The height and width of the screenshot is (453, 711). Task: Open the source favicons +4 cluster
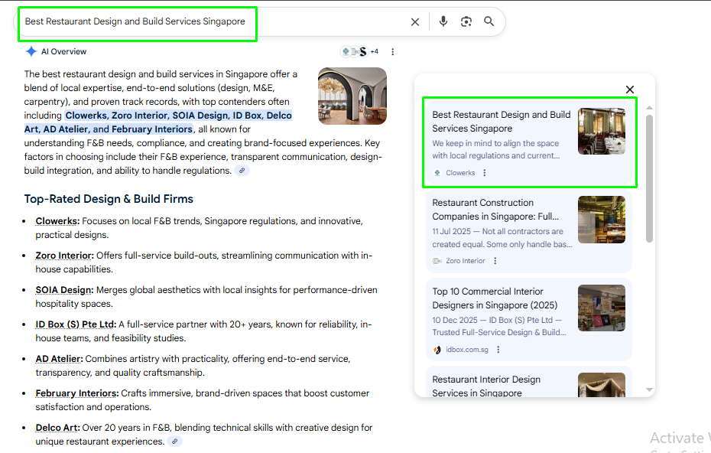click(x=359, y=51)
